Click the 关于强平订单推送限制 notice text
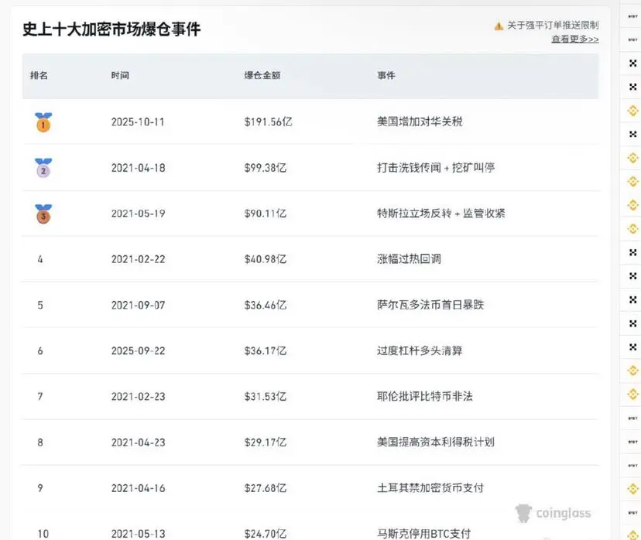Screen dimensions: 641x540 [553, 26]
